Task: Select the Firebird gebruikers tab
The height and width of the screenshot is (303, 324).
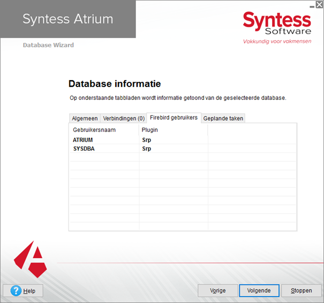Action: point(174,118)
